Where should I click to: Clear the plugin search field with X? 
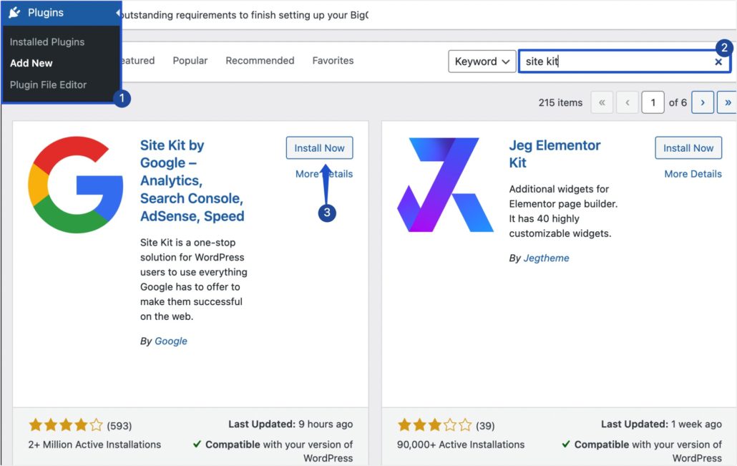(718, 62)
